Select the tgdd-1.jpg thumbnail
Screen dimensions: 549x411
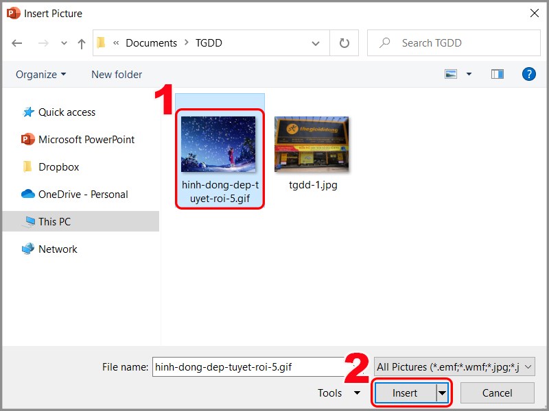tap(312, 143)
